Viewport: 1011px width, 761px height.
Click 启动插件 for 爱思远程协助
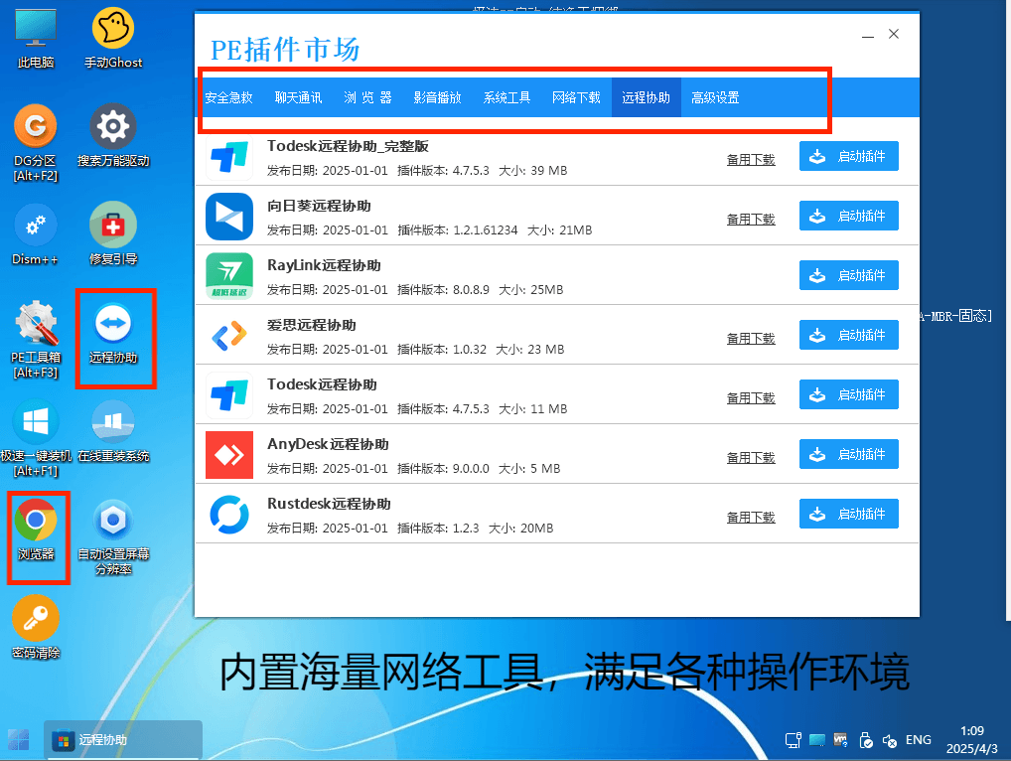[x=848, y=335]
